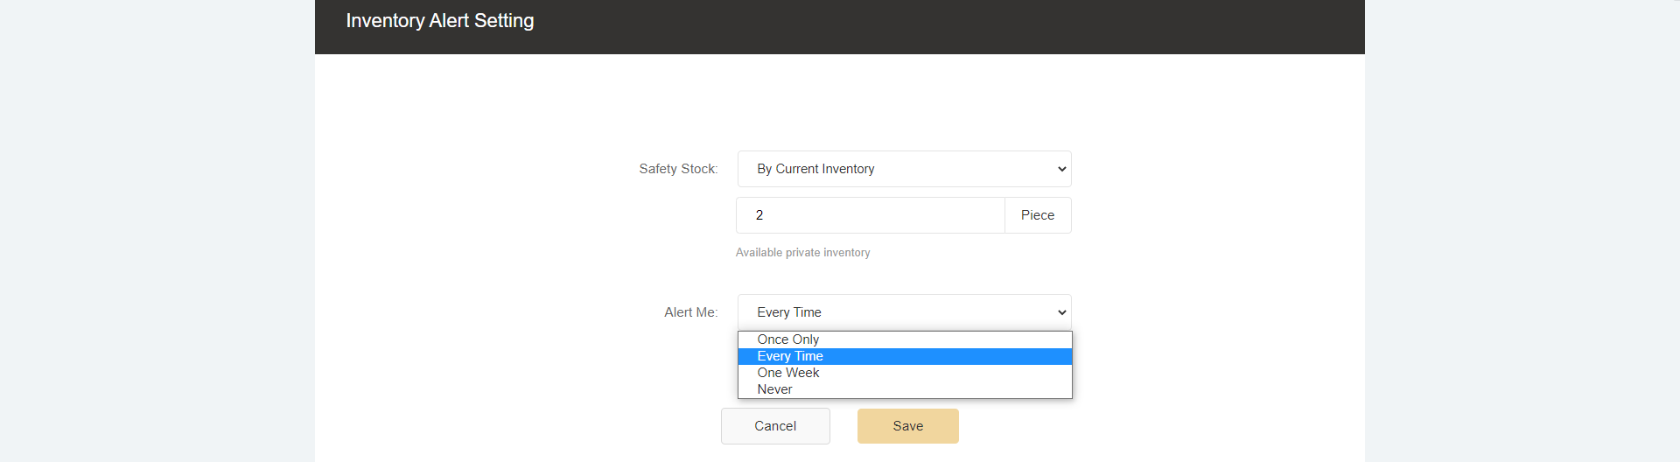The height and width of the screenshot is (462, 1680).
Task: Click the number 2 in quantity box
Action: 759,215
